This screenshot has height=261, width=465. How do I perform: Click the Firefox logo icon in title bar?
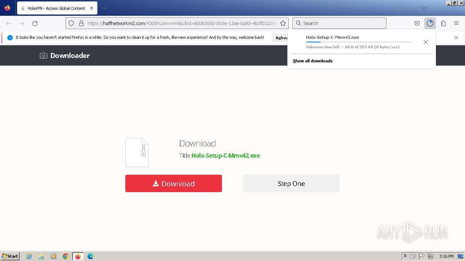pos(7,8)
